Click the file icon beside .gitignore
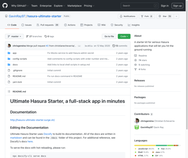This screenshot has height=158, width=188. [x=9, y=70]
